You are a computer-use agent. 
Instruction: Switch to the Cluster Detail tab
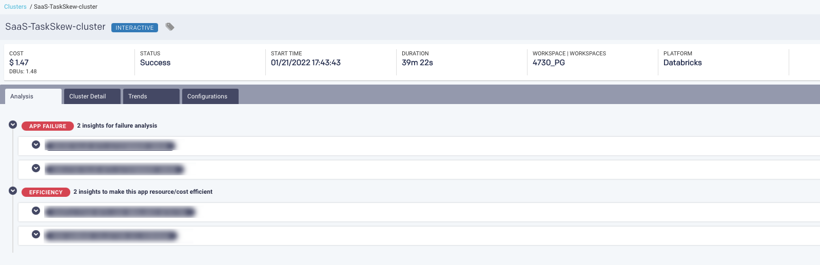point(92,96)
